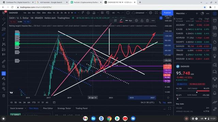Select the W weekly timeframe

[72, 13]
